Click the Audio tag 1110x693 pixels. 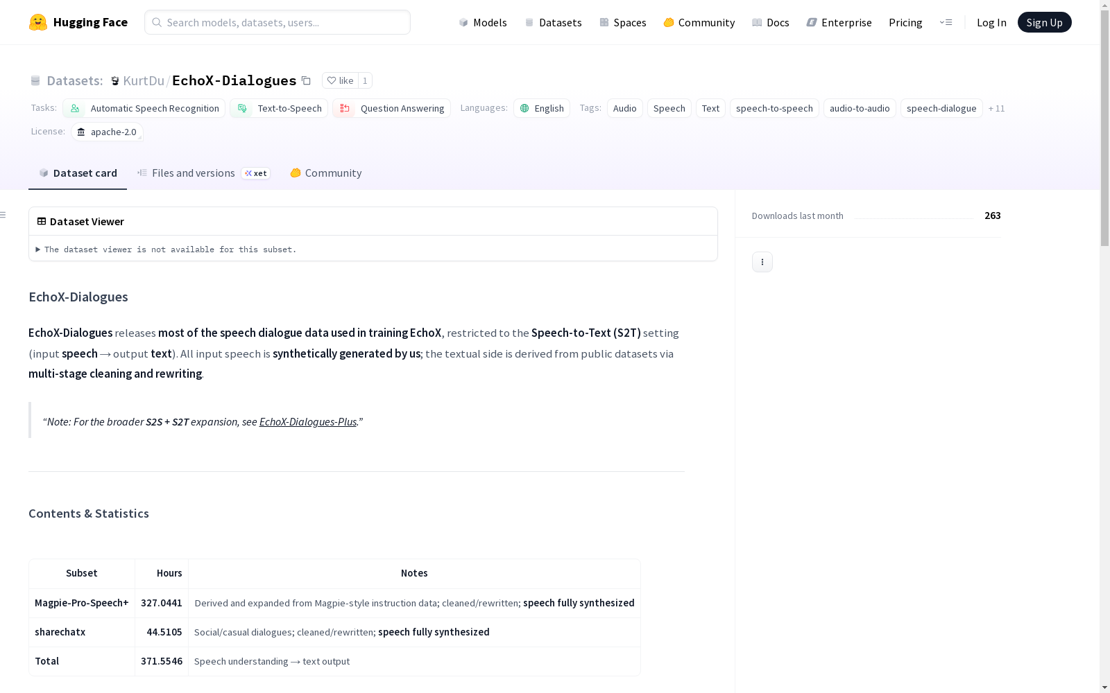click(x=625, y=108)
